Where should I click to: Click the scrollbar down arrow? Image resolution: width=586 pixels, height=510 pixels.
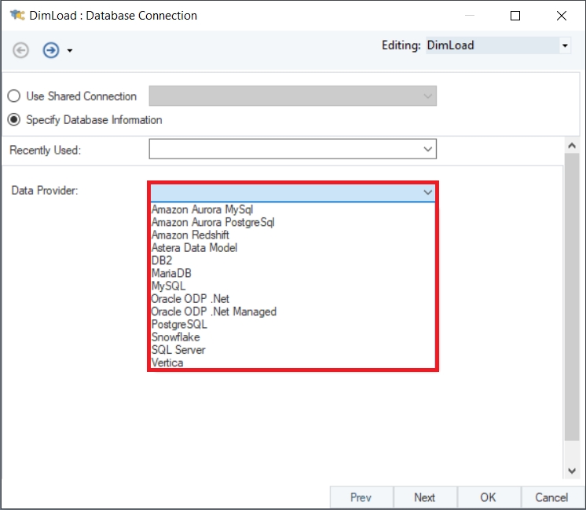pyautogui.click(x=572, y=471)
